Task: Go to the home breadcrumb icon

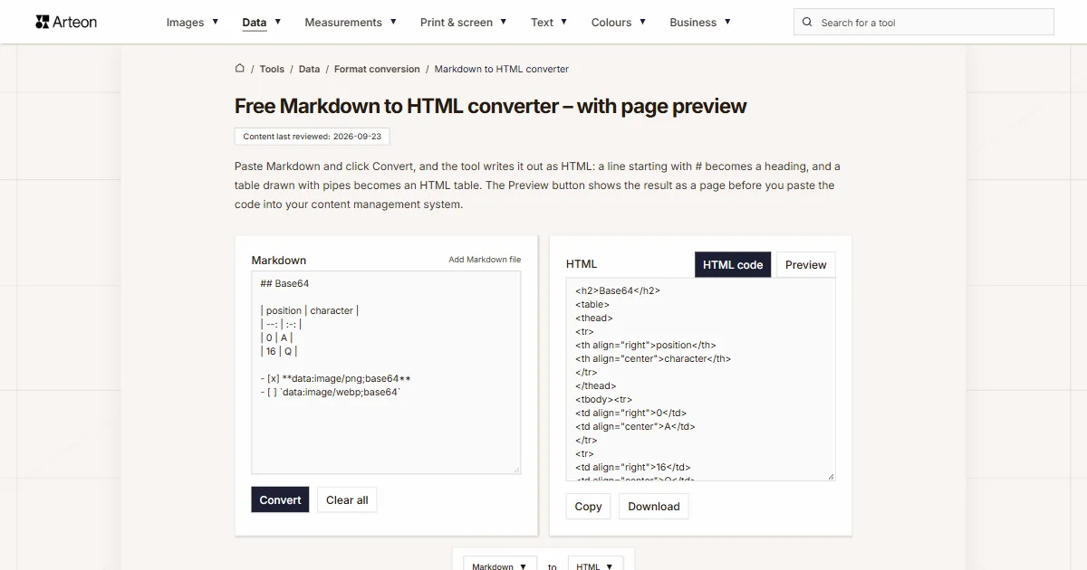Action: click(240, 68)
